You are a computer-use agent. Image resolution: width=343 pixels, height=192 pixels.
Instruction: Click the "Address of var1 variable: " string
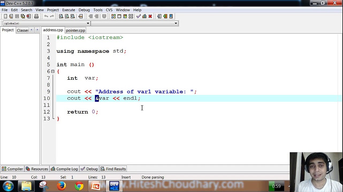[144, 92]
